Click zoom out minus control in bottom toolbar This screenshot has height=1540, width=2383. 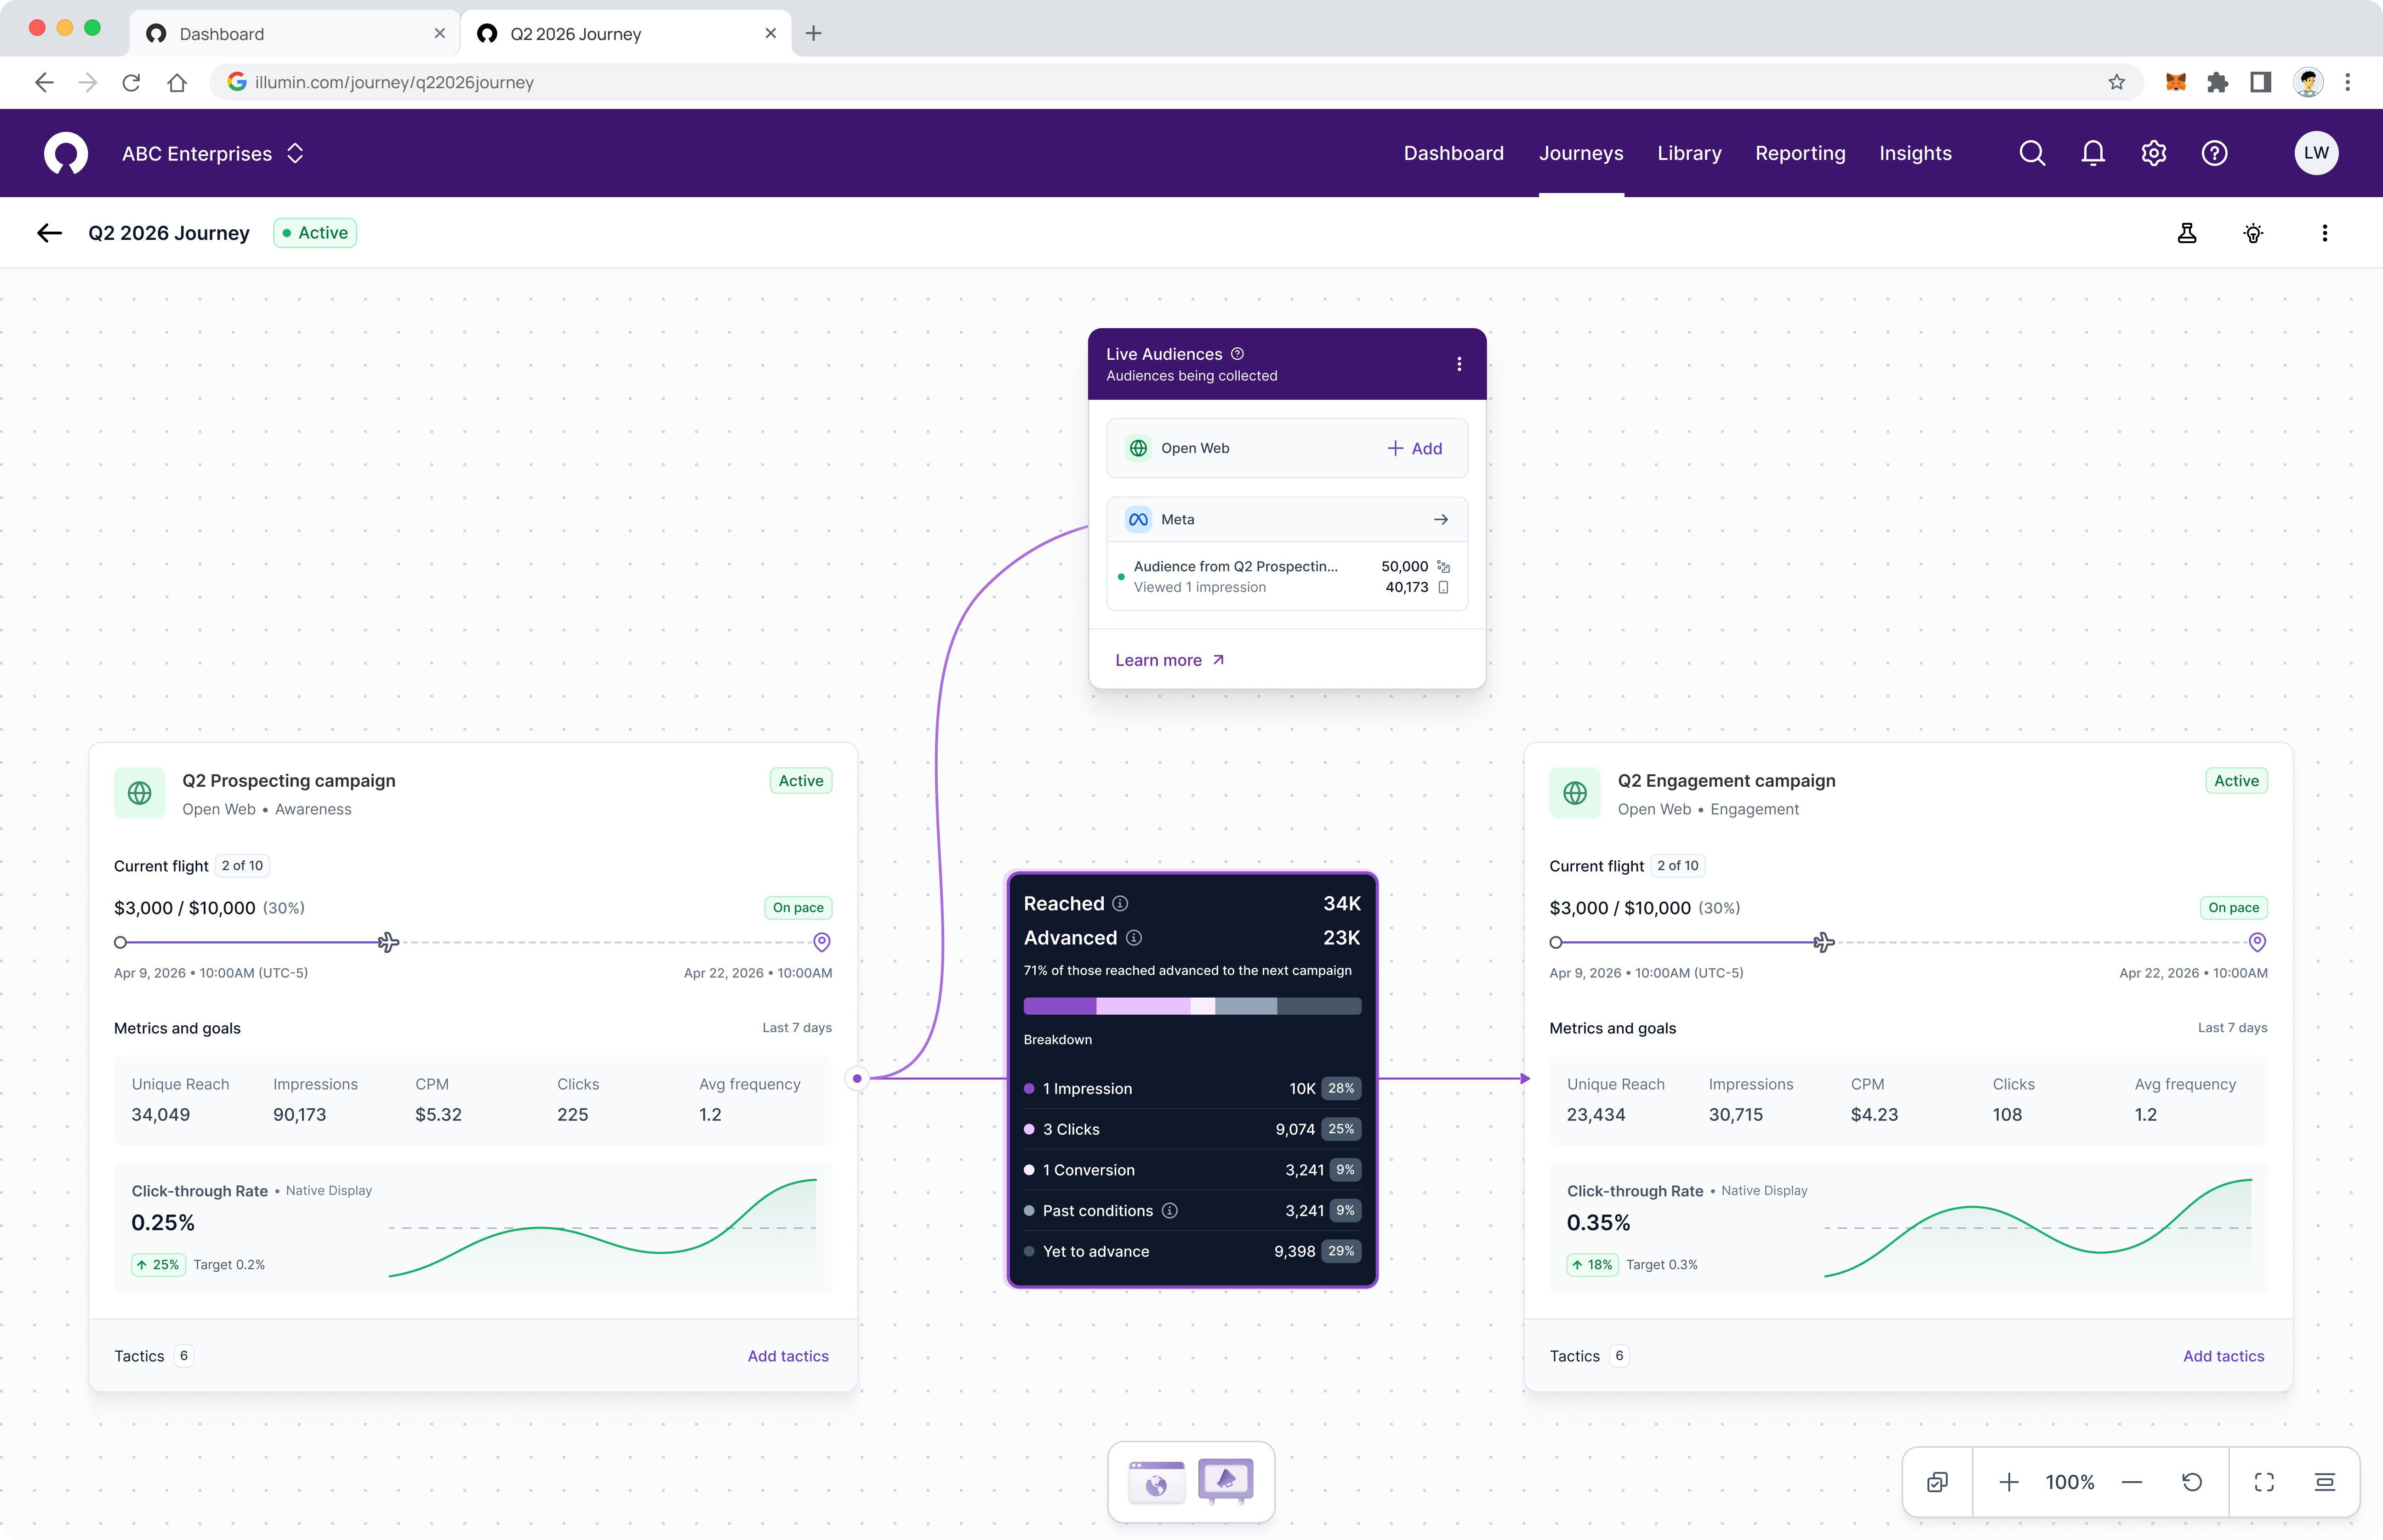coord(2132,1482)
